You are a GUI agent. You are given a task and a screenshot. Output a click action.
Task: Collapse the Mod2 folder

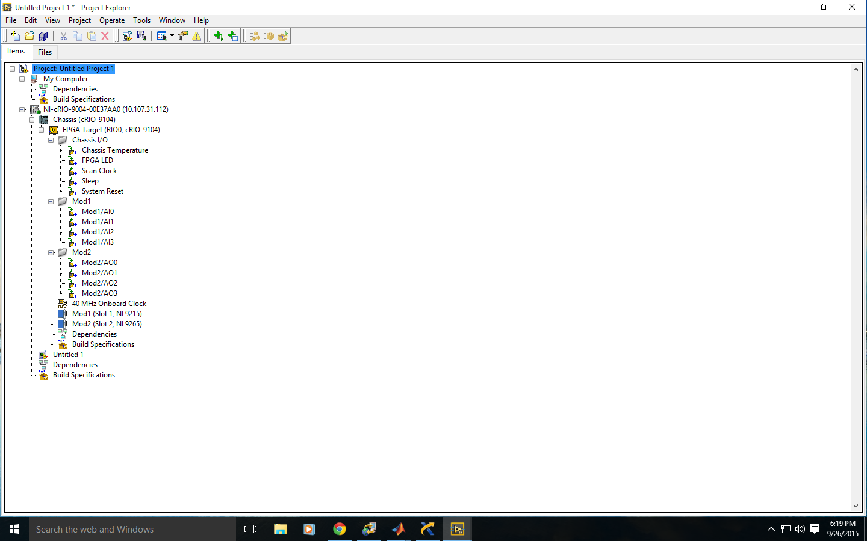(51, 252)
